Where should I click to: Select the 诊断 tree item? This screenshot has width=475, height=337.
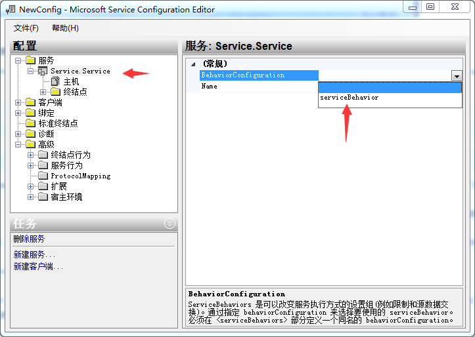[47, 134]
